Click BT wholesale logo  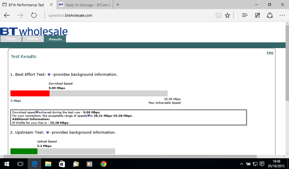point(34,31)
